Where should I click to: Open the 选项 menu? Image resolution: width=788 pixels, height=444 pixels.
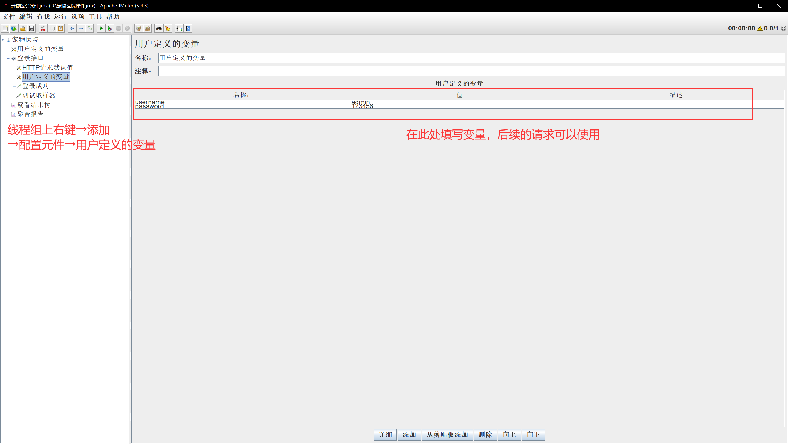coord(78,17)
